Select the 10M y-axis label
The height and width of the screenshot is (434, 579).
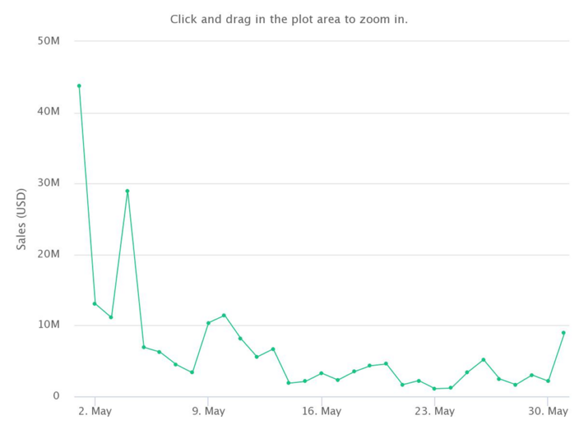point(48,325)
